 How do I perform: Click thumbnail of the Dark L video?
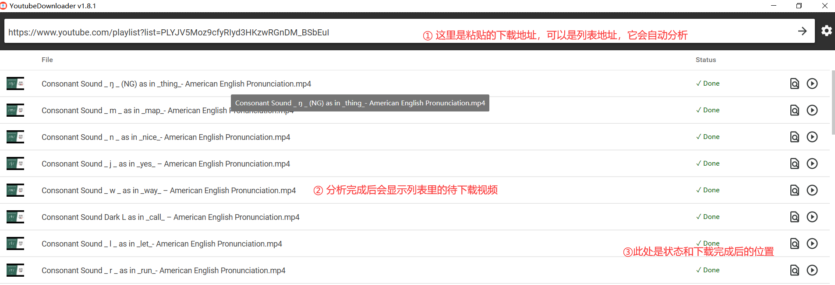click(x=15, y=217)
